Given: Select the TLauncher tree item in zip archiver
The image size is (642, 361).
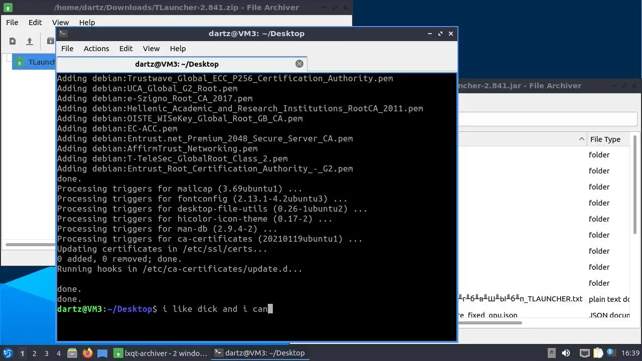Looking at the screenshot, I should [x=34, y=62].
